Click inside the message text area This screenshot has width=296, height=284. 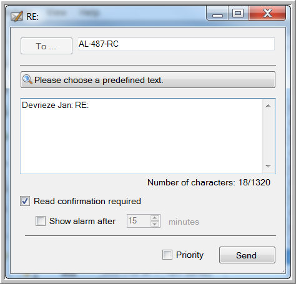(141, 136)
